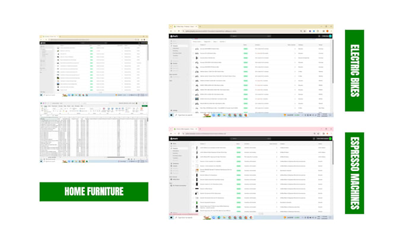Open Chrome profile avatar in Electric Bikes browser
The height and width of the screenshot is (243, 404).
click(327, 31)
